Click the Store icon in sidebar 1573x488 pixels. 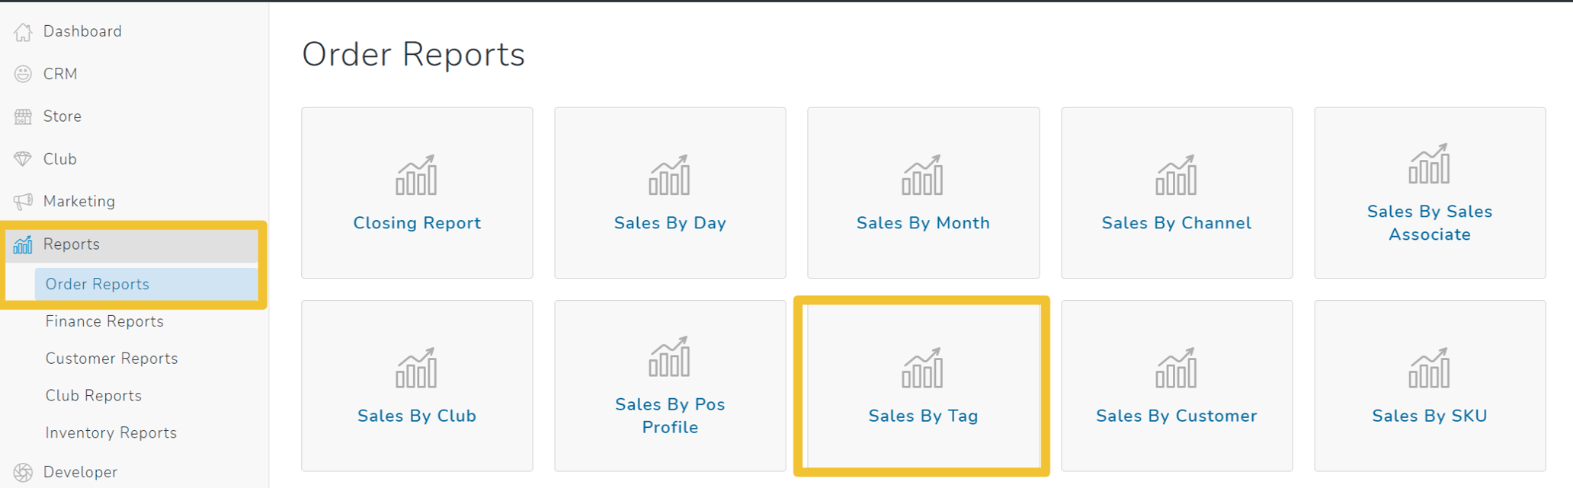23,116
